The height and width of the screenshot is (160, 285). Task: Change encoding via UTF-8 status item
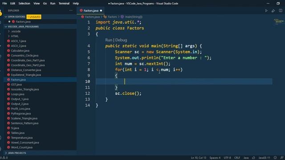point(227,158)
